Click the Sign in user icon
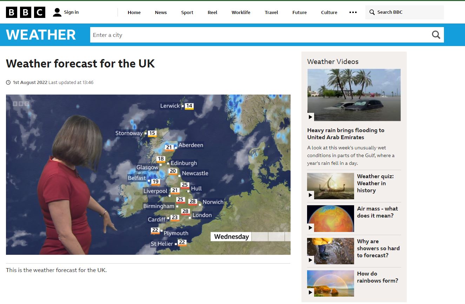The width and height of the screenshot is (465, 304). point(57,12)
